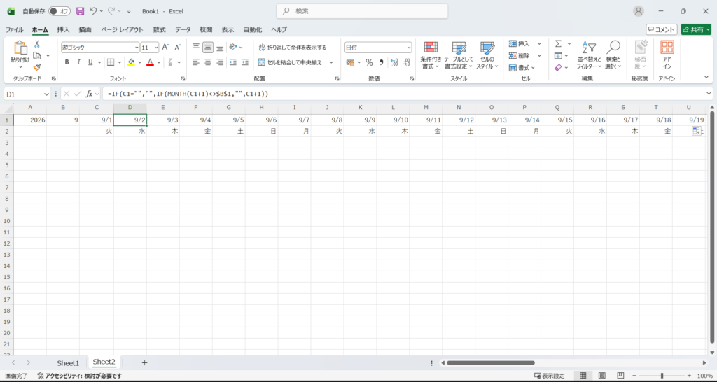Open Conditional Formatting (条件付き書式)
This screenshot has height=382, width=717.
[431, 55]
